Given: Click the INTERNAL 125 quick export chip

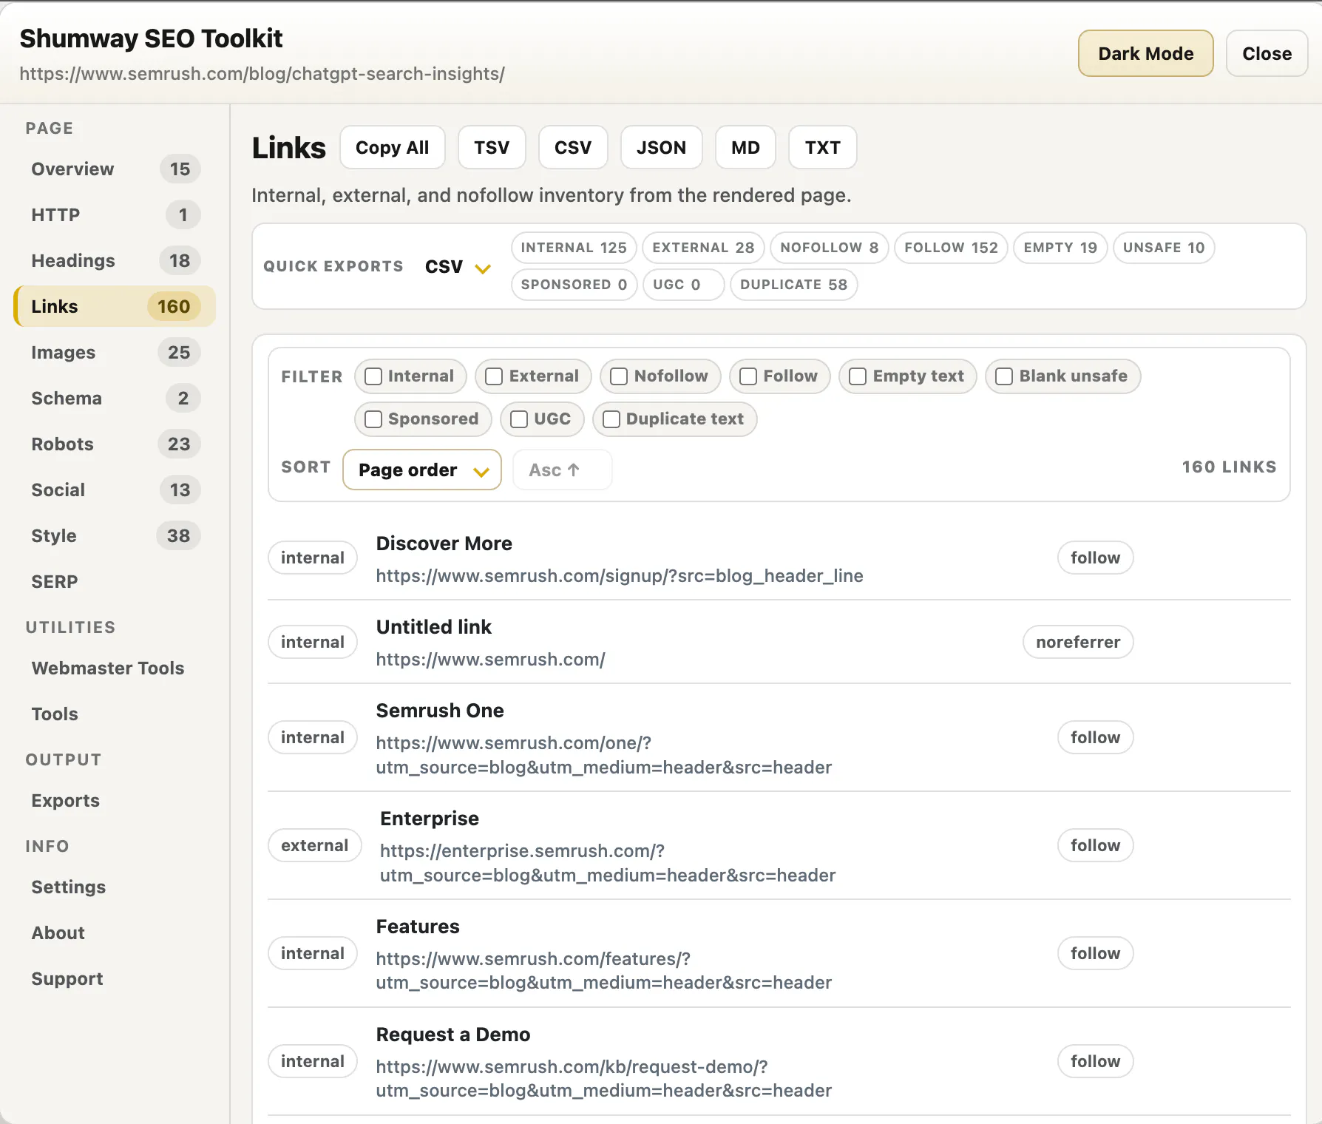Looking at the screenshot, I should (574, 248).
